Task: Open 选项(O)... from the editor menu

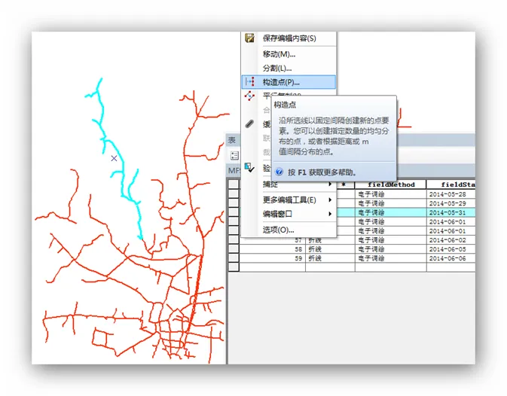Action: click(278, 230)
